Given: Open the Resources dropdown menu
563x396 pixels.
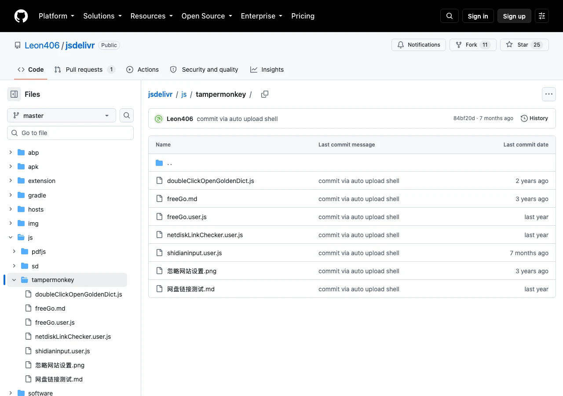Looking at the screenshot, I should [x=151, y=16].
